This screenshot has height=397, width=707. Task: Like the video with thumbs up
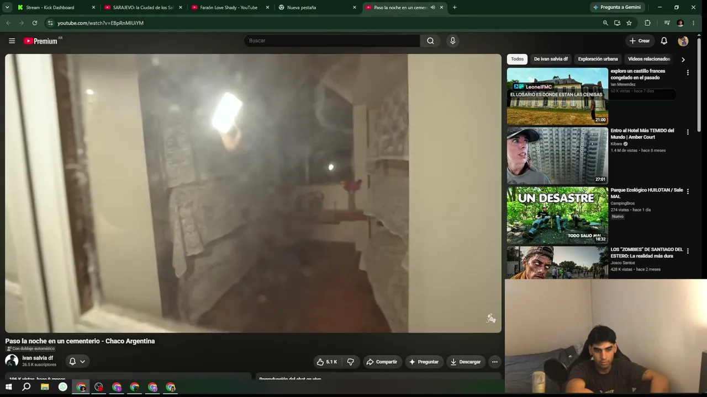click(x=327, y=362)
